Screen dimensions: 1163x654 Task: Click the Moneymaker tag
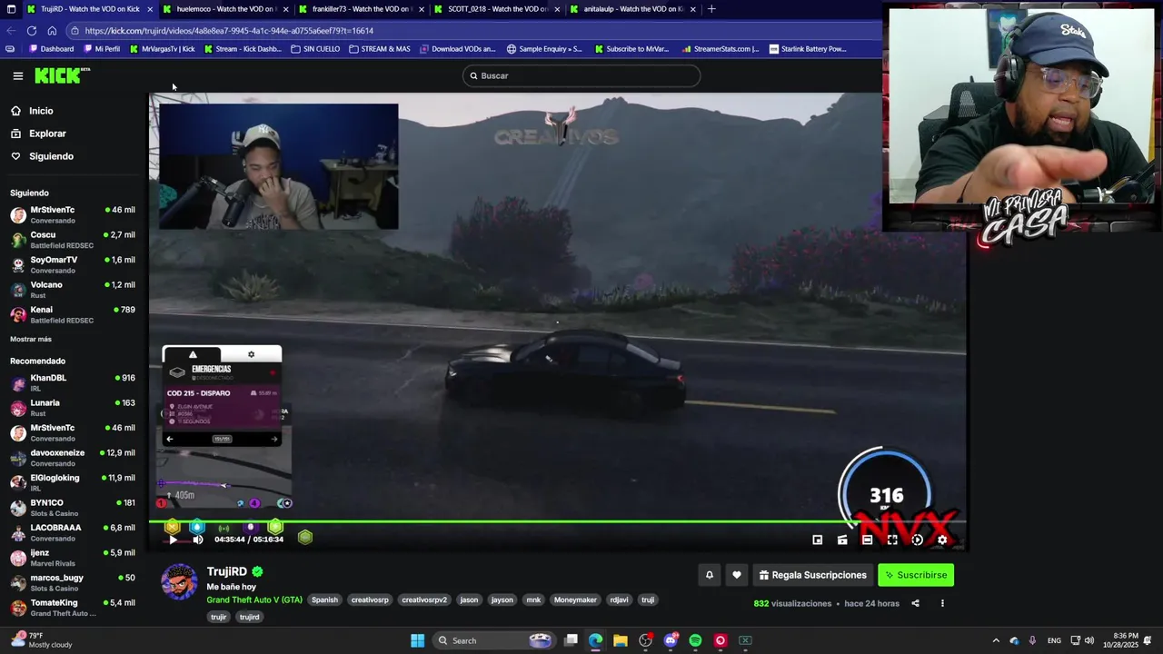pyautogui.click(x=575, y=599)
